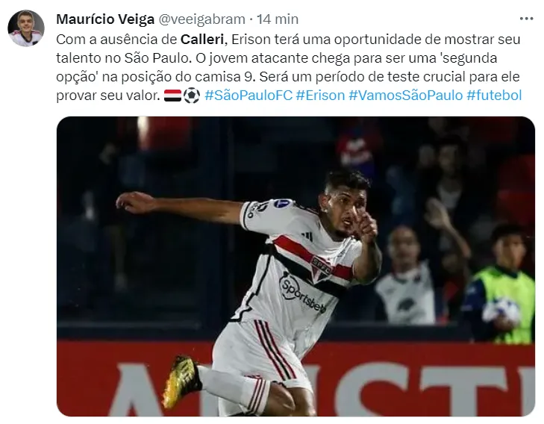
Task: Click the player's yellow boot in photo
Action: (181, 380)
